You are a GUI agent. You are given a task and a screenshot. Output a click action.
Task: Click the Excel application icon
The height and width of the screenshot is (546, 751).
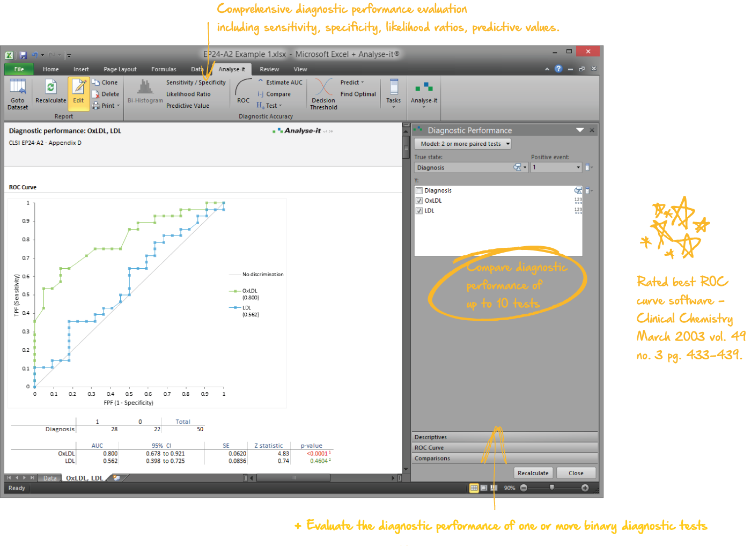10,55
